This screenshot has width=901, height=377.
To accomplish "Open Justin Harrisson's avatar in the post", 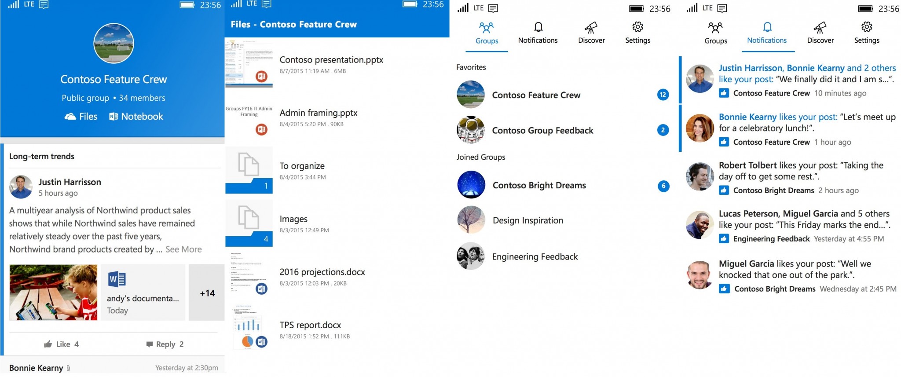I will pos(21,187).
